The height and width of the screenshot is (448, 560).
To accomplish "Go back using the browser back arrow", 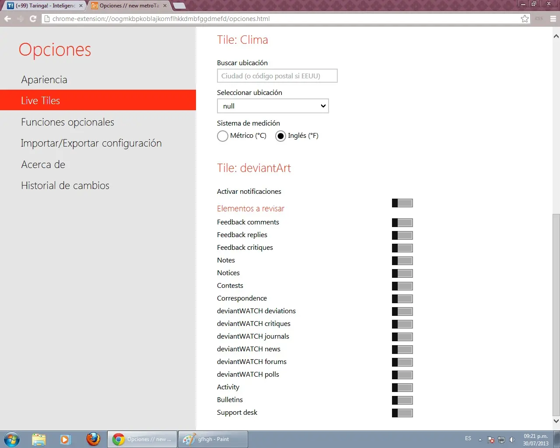I will click(x=7, y=18).
